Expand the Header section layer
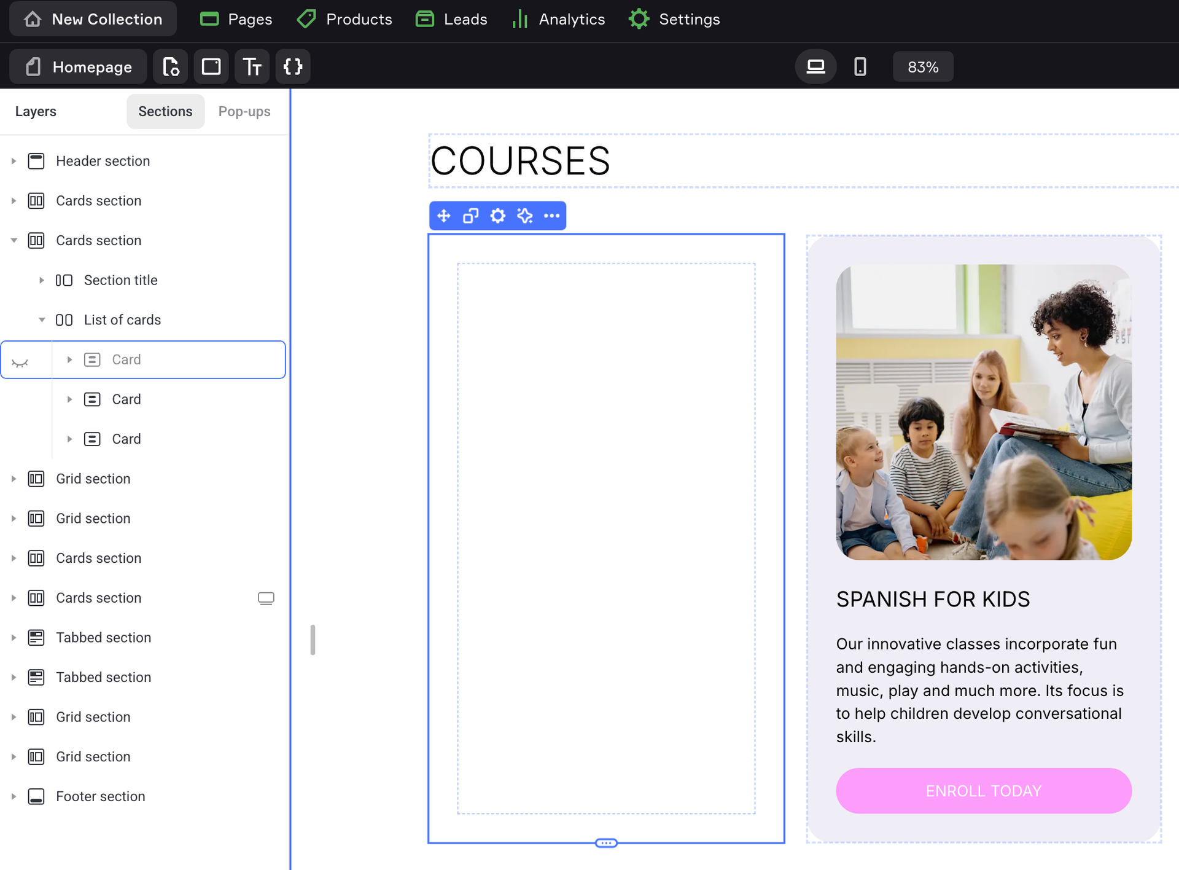Viewport: 1179px width, 870px height. pyautogui.click(x=14, y=161)
